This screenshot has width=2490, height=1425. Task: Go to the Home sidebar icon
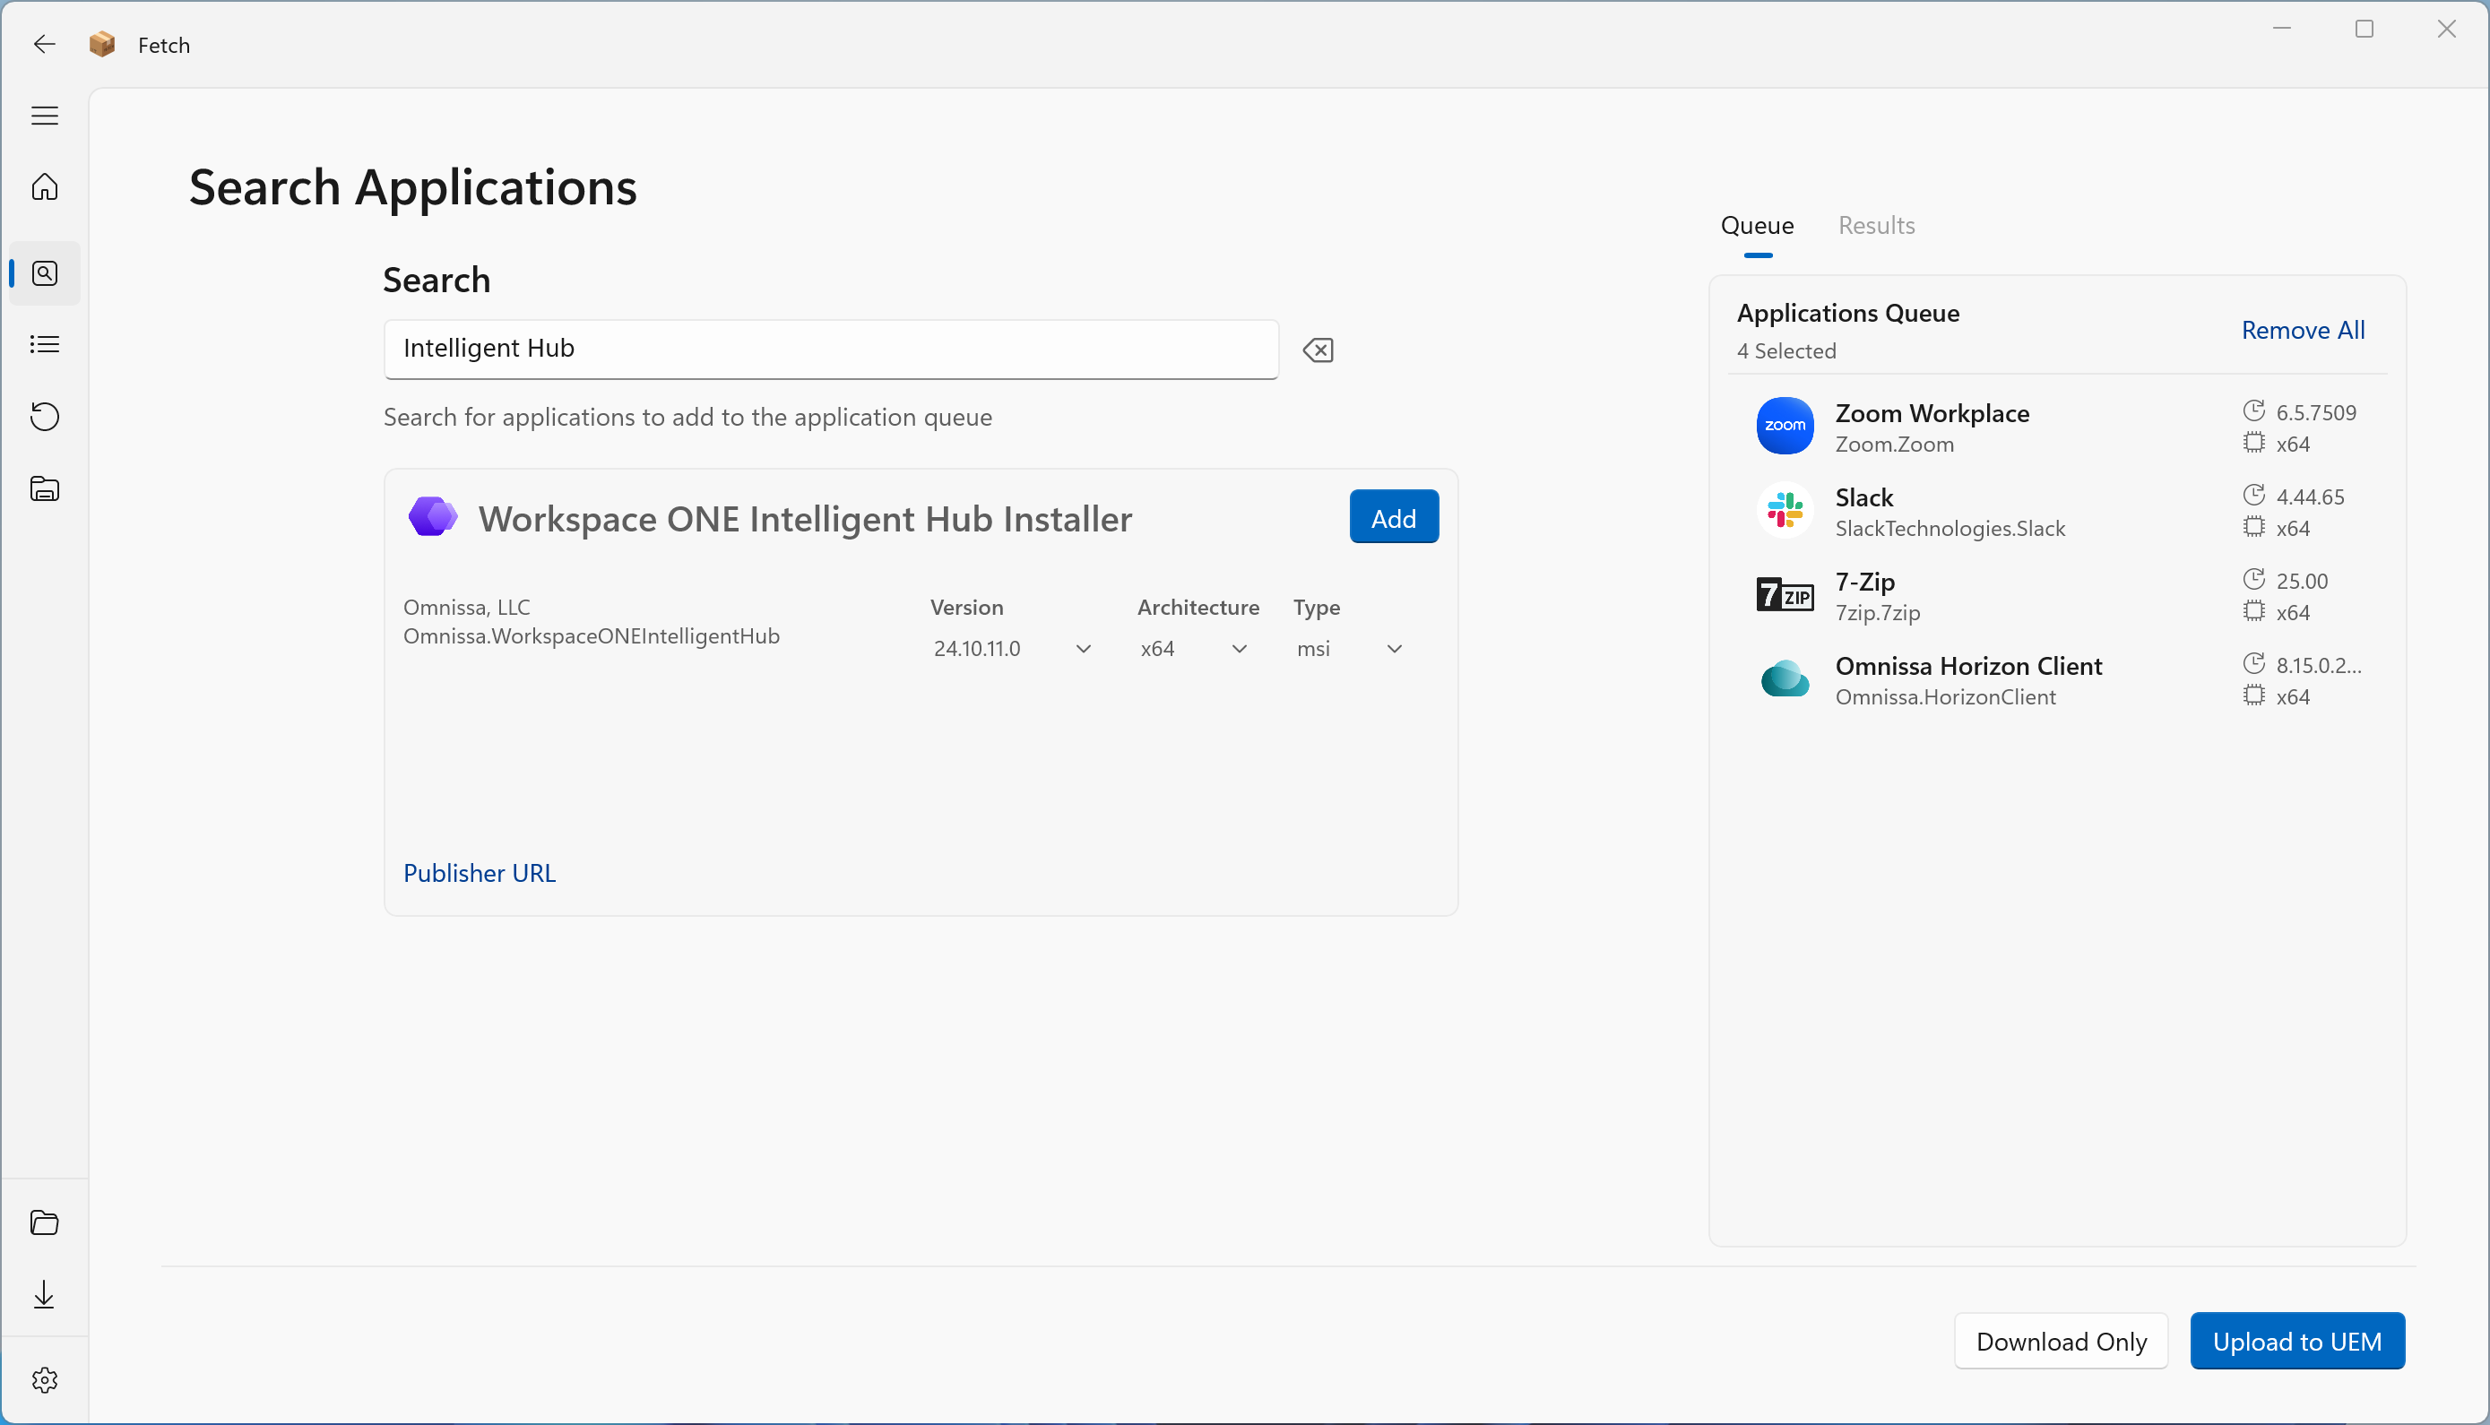pyautogui.click(x=45, y=187)
